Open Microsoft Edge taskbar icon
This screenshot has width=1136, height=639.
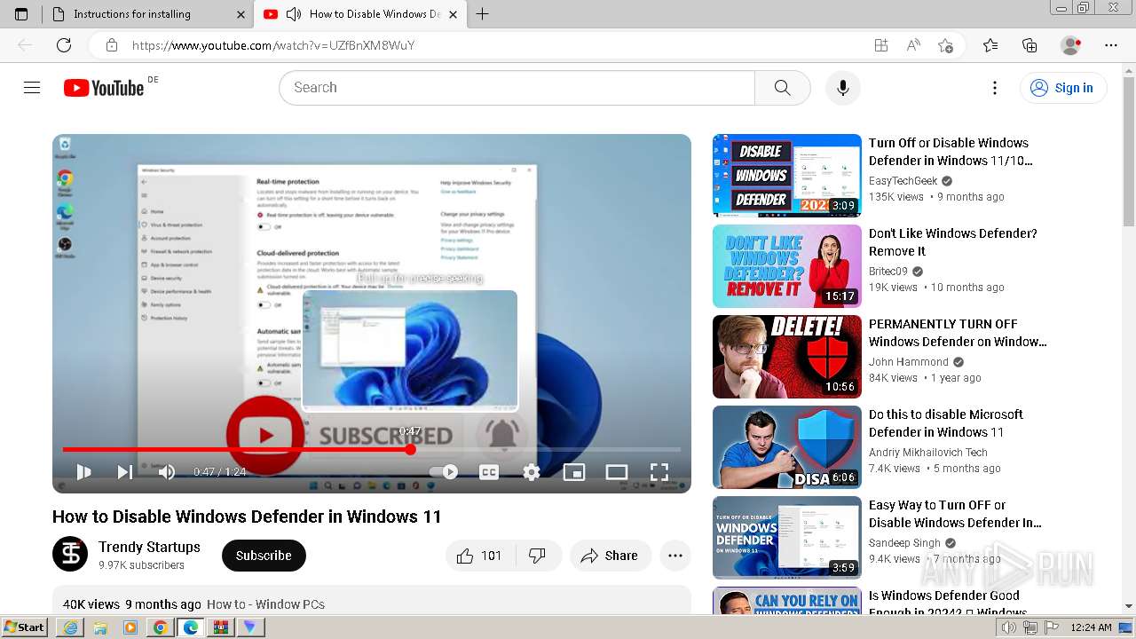tap(191, 627)
